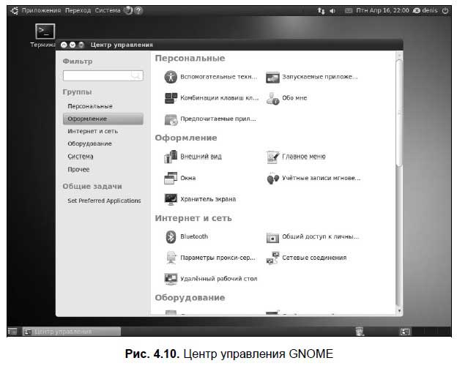Open the Keyboard Shortcuts icon
Image resolution: width=457 pixels, height=366 pixels.
171,98
